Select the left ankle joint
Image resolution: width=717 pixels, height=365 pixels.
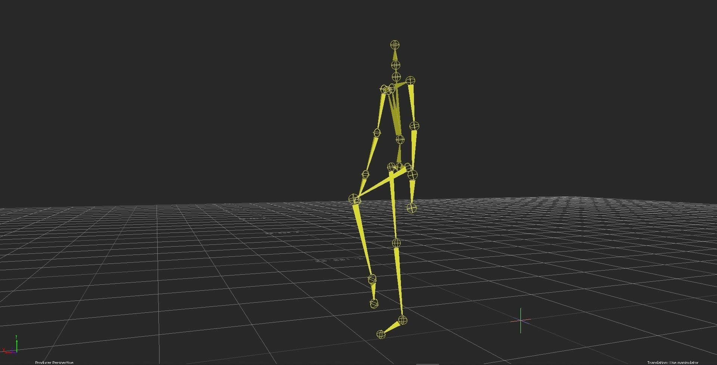pyautogui.click(x=373, y=279)
